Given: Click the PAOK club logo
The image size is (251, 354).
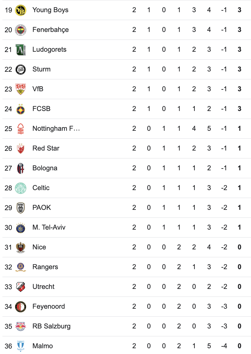Looking at the screenshot, I should (x=21, y=208).
